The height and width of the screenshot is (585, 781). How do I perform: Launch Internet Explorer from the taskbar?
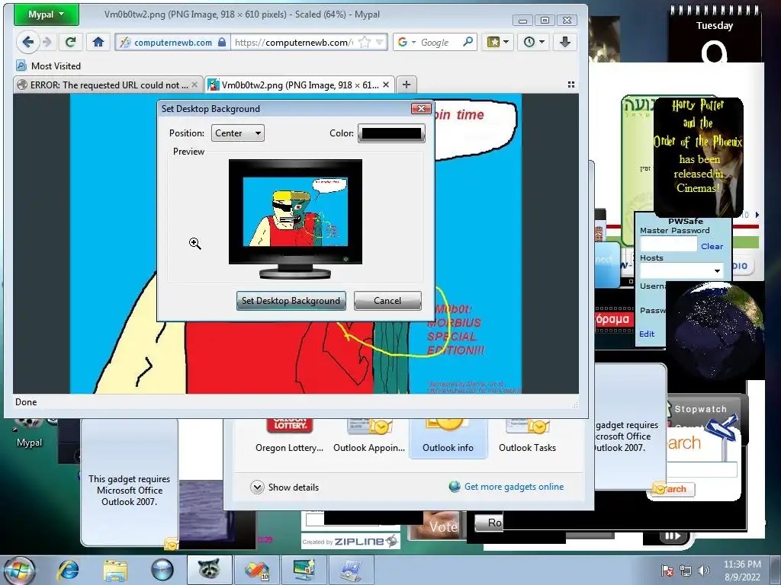pos(68,571)
